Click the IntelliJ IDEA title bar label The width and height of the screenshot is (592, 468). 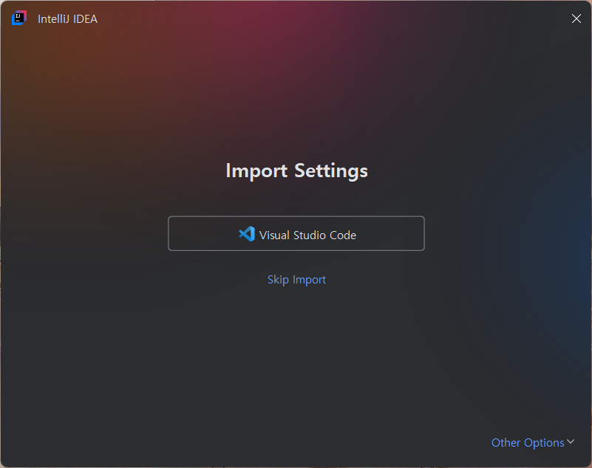67,18
